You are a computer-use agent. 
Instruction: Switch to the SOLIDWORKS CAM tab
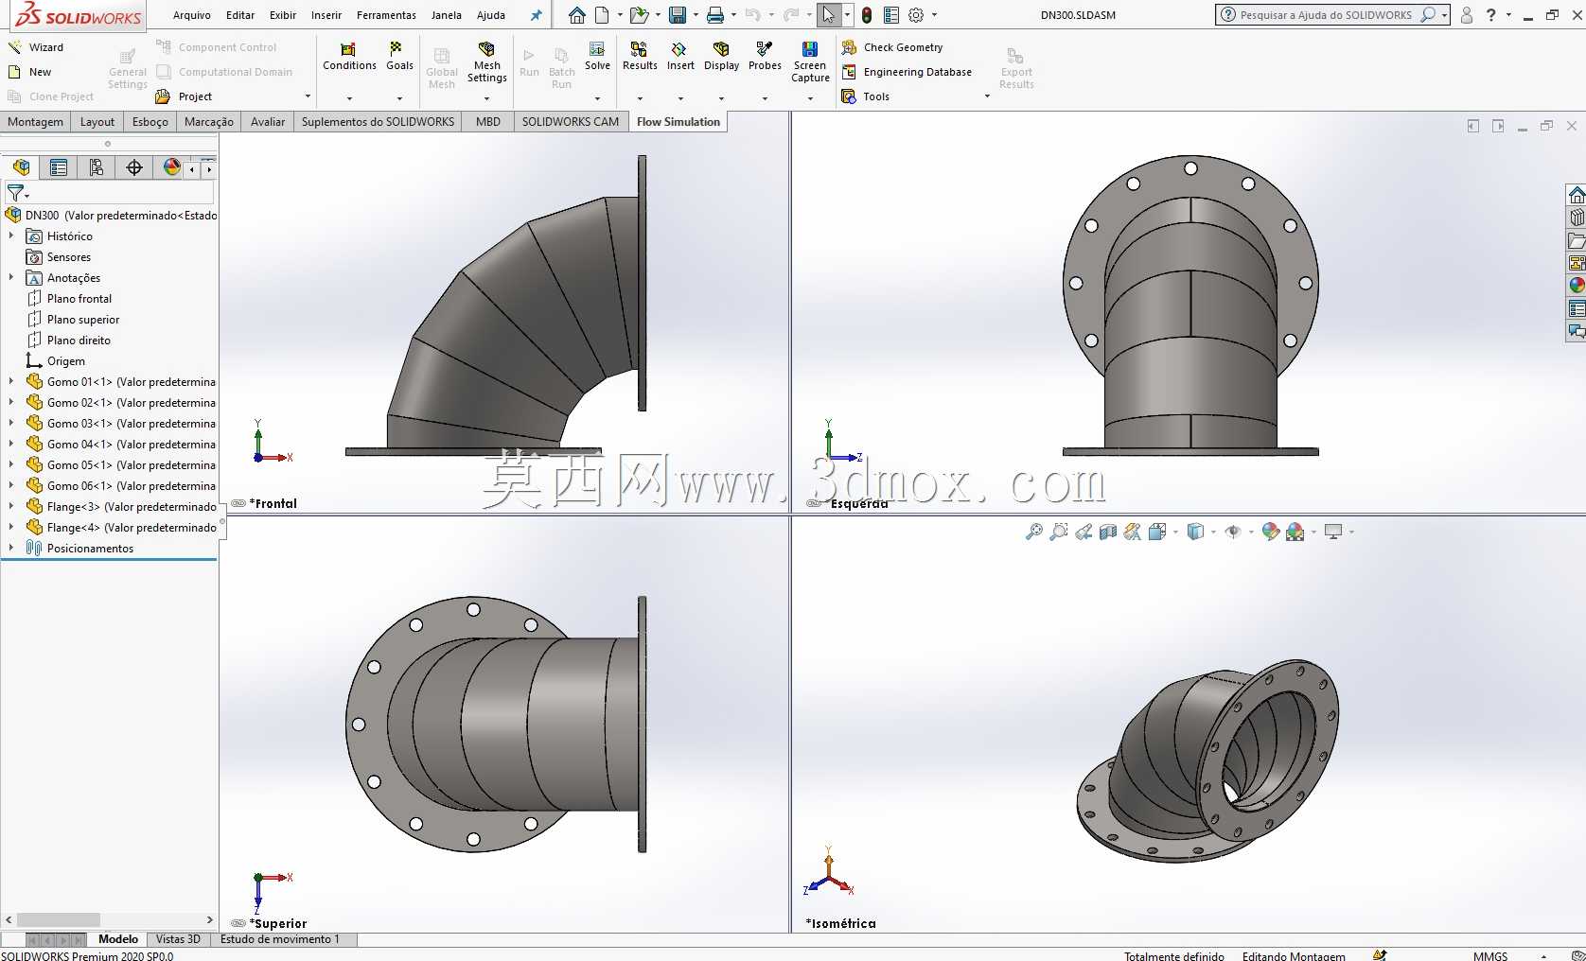(570, 122)
